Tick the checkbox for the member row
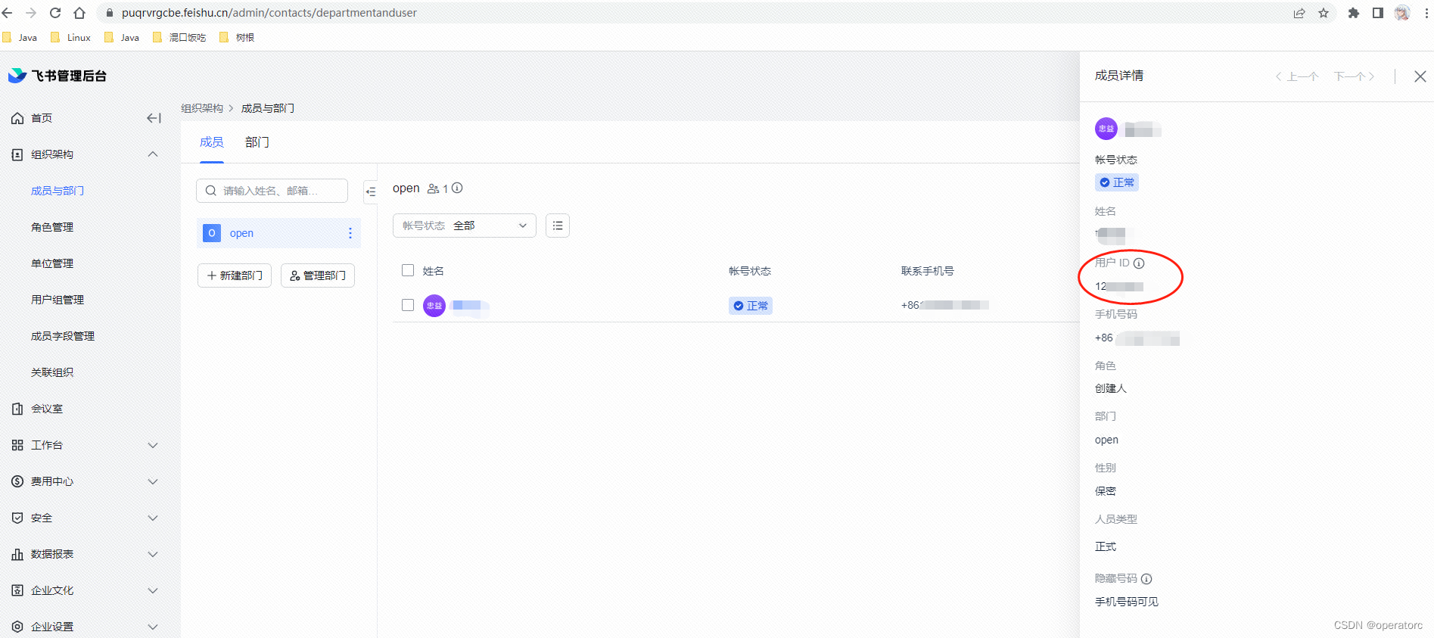The width and height of the screenshot is (1434, 638). click(x=408, y=305)
